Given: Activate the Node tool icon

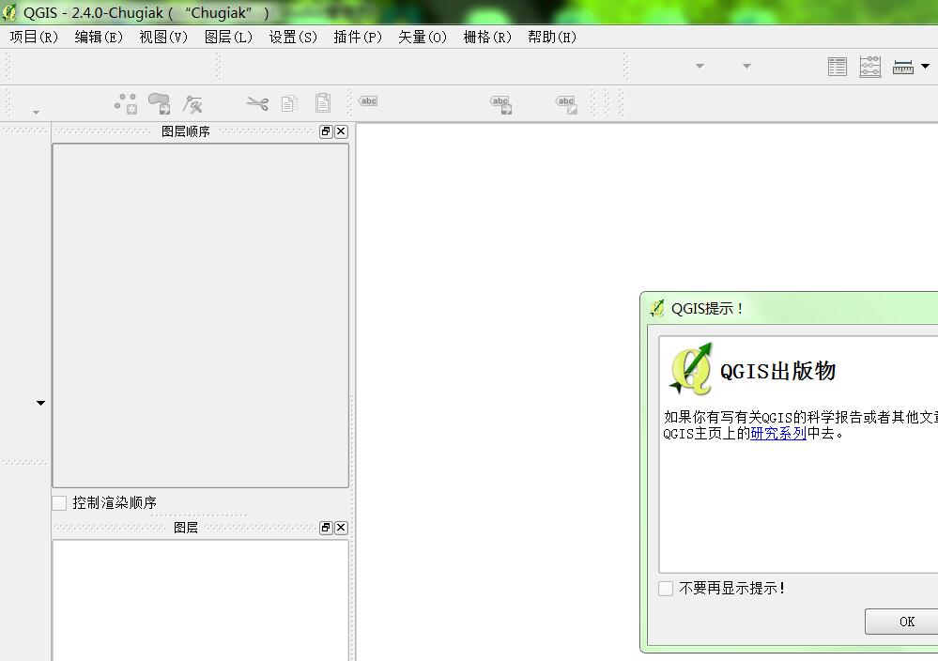Looking at the screenshot, I should [192, 104].
